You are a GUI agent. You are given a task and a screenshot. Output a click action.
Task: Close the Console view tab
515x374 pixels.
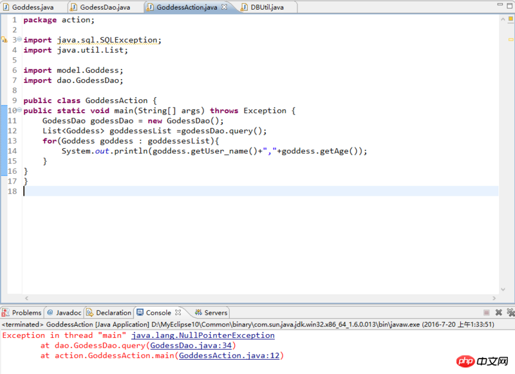tap(178, 313)
